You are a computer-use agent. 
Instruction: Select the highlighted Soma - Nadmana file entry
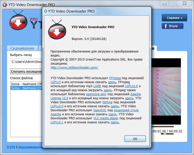pos(26,88)
